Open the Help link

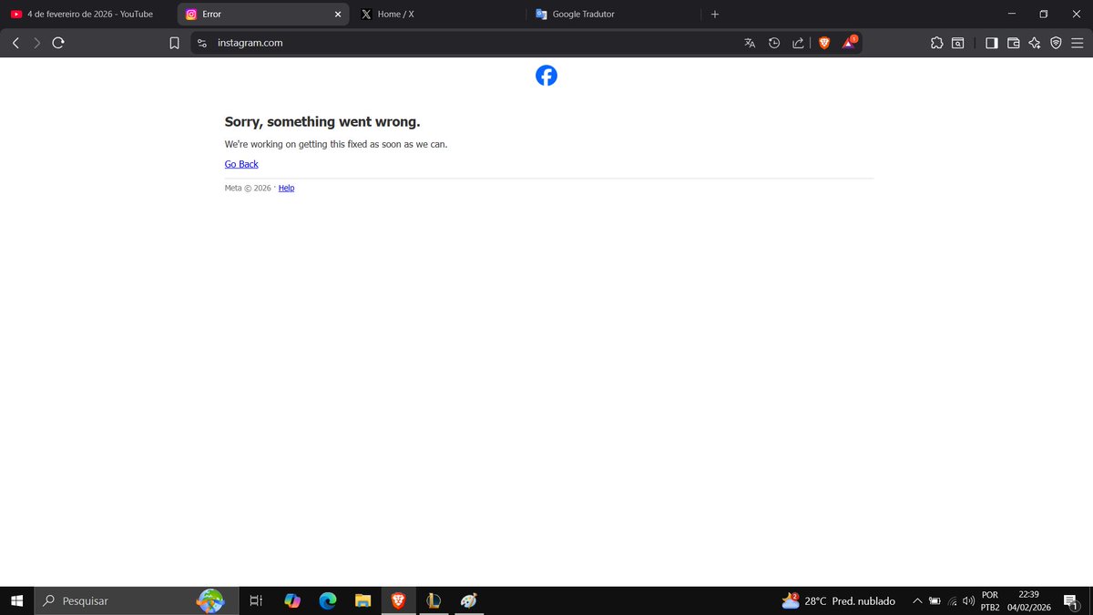286,188
